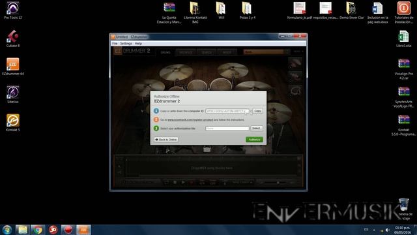The width and height of the screenshot is (417, 235).
Task: Click red record app in taskbar
Action: click(x=68, y=230)
